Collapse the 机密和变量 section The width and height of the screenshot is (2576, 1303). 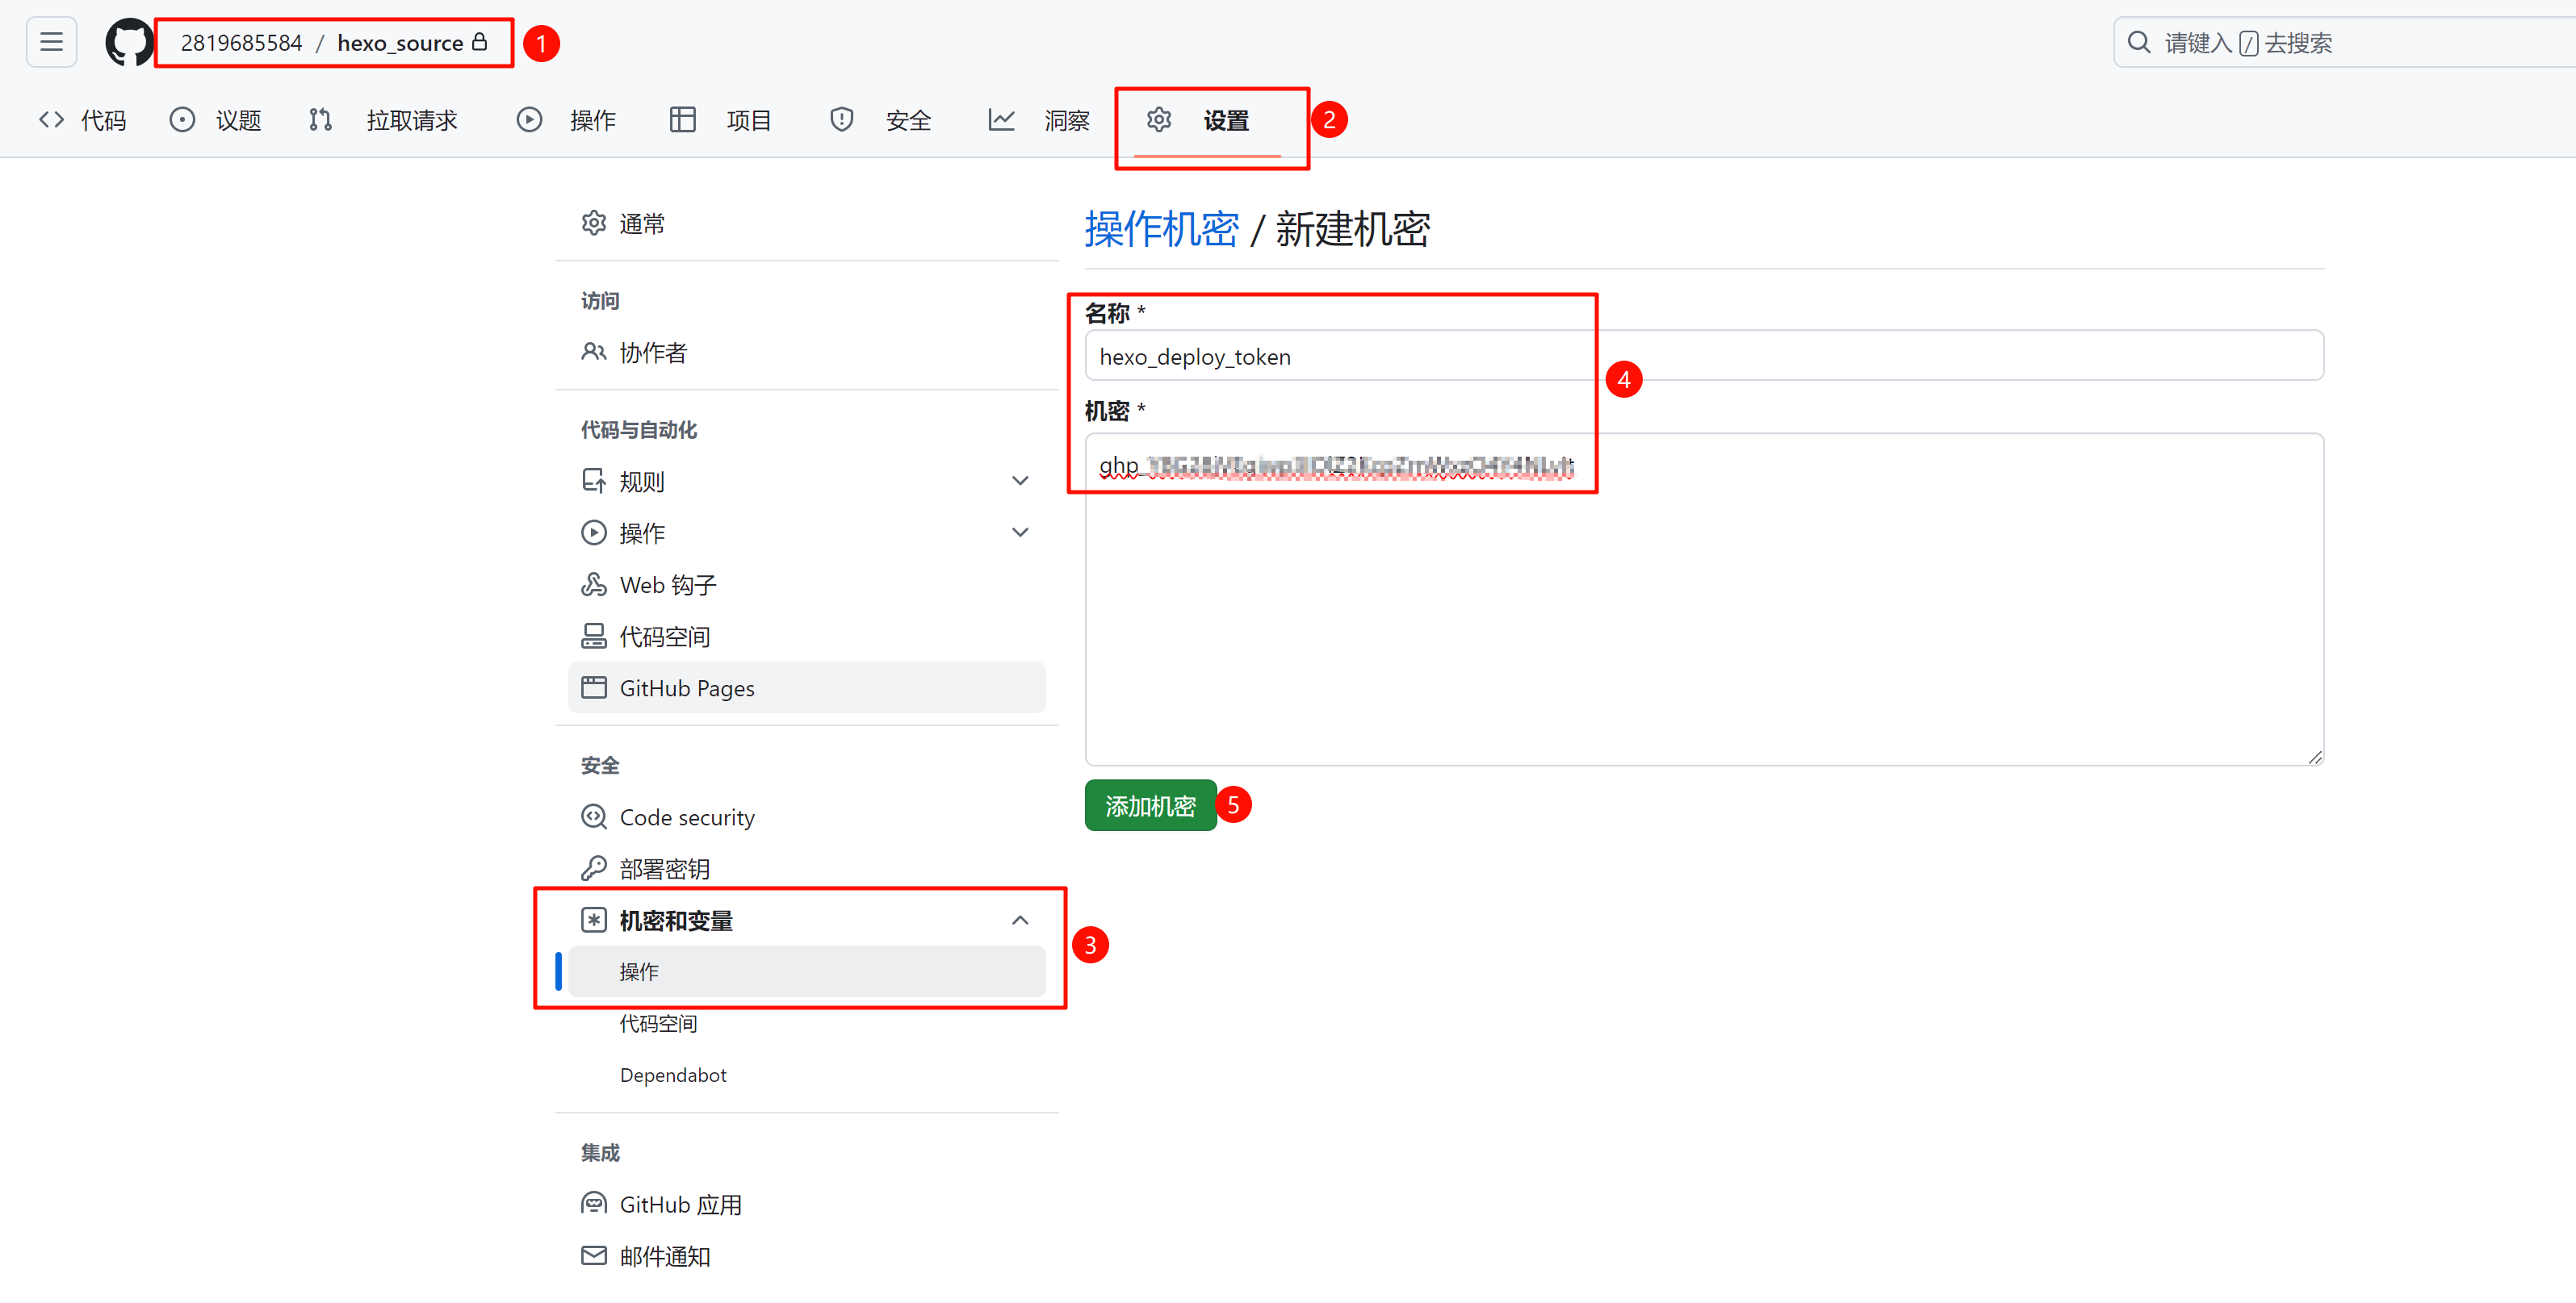(1020, 919)
